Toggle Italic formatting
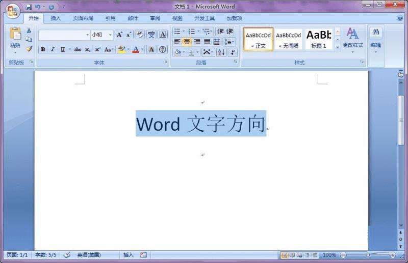The image size is (408, 263). point(53,49)
